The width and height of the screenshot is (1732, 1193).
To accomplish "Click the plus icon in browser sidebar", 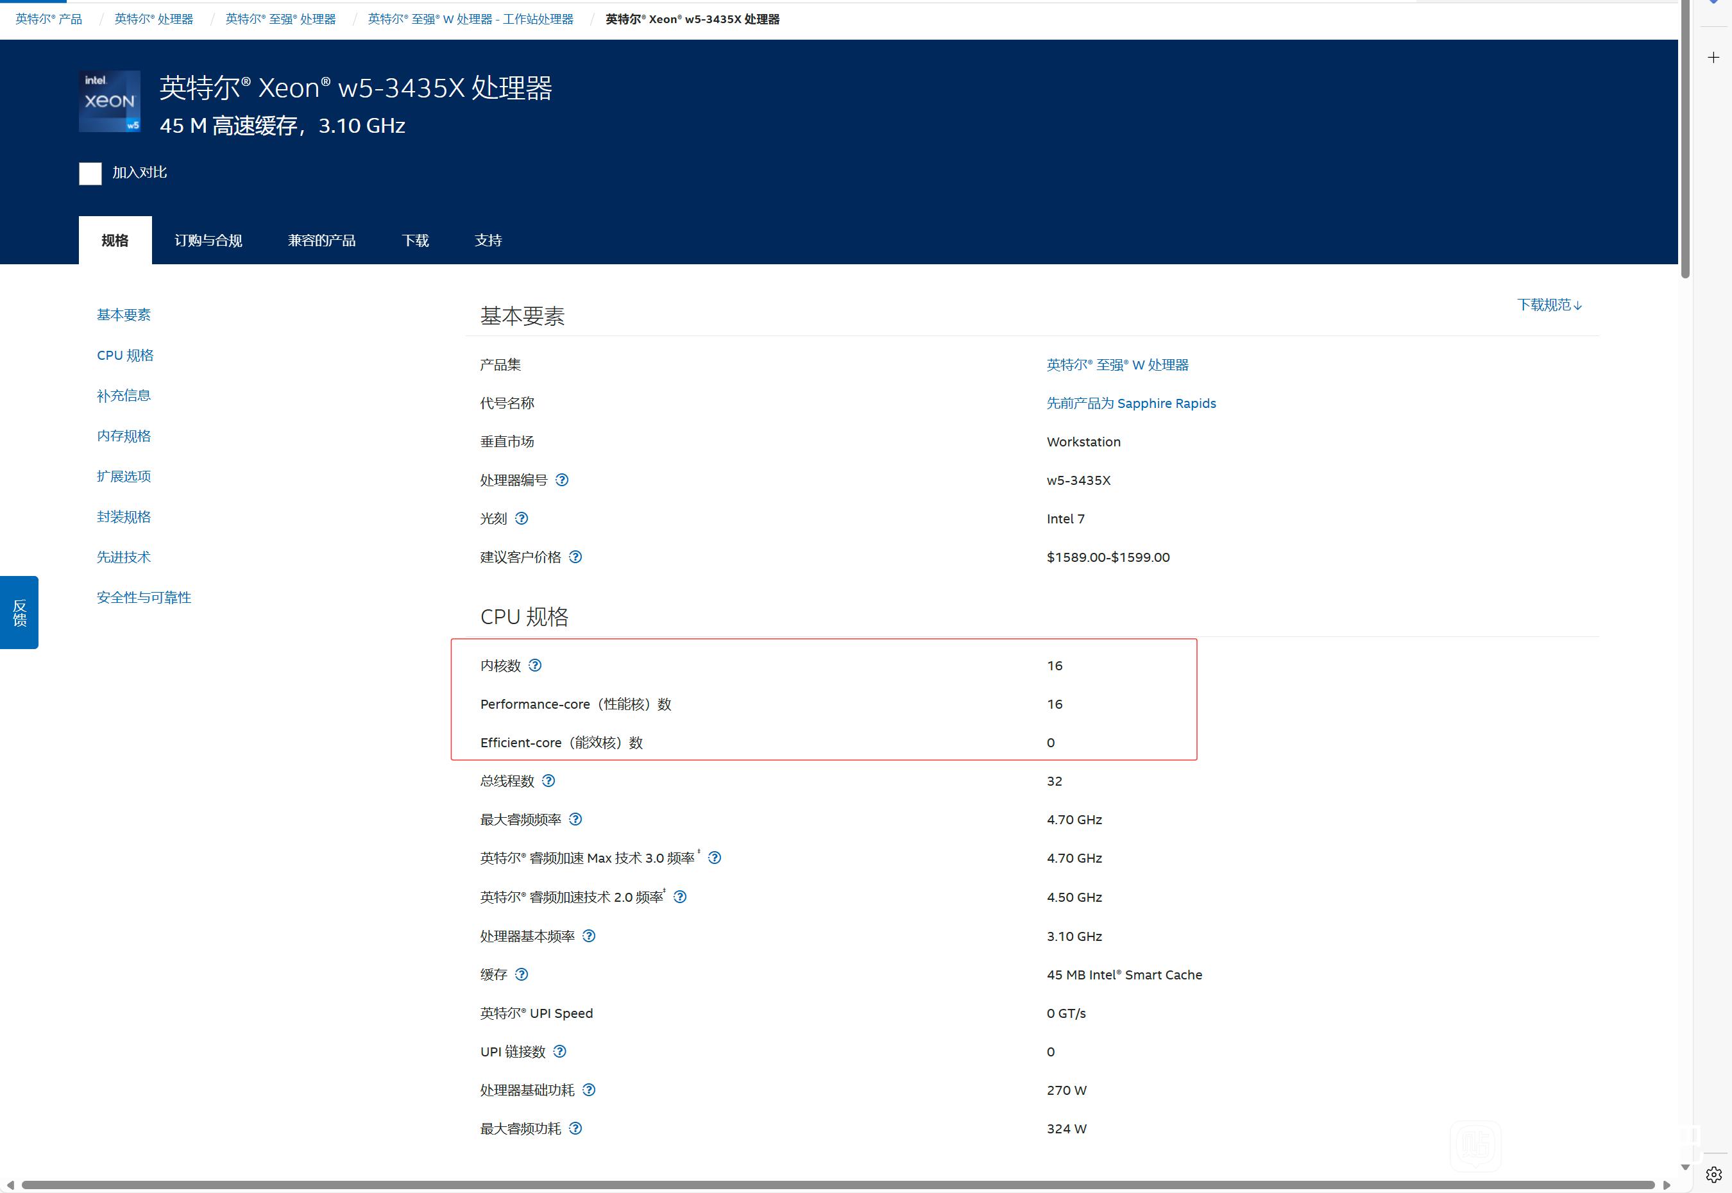I will [x=1713, y=58].
